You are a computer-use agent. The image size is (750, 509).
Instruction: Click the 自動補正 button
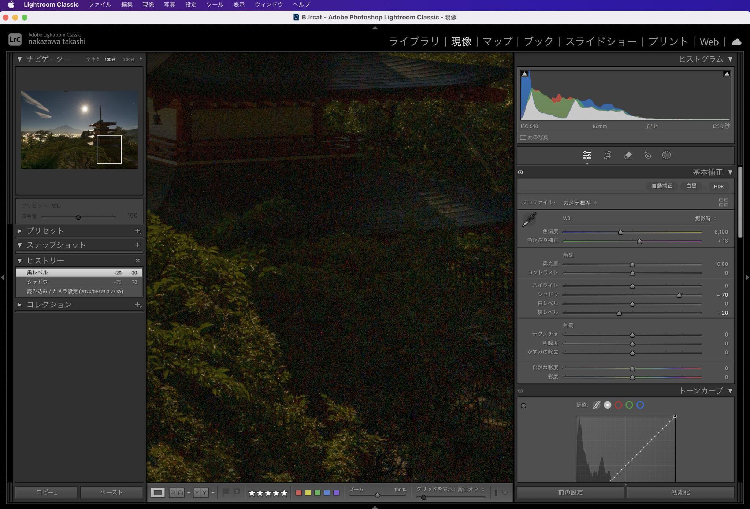[661, 186]
